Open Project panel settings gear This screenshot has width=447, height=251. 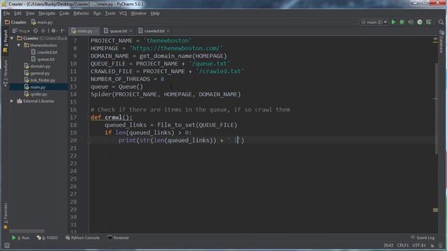coord(54,31)
